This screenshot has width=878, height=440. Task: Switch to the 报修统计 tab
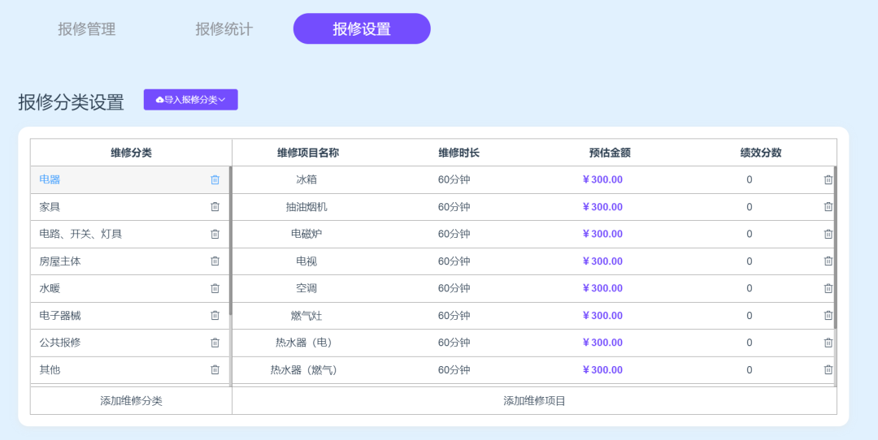pyautogui.click(x=224, y=29)
